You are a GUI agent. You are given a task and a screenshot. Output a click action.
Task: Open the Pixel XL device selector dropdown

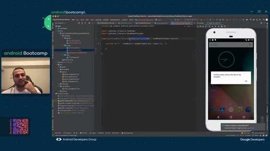click(191, 20)
